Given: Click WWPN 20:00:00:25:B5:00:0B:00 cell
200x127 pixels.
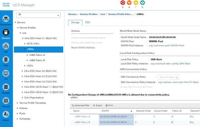Looking at the screenshot, I should click(116, 122).
